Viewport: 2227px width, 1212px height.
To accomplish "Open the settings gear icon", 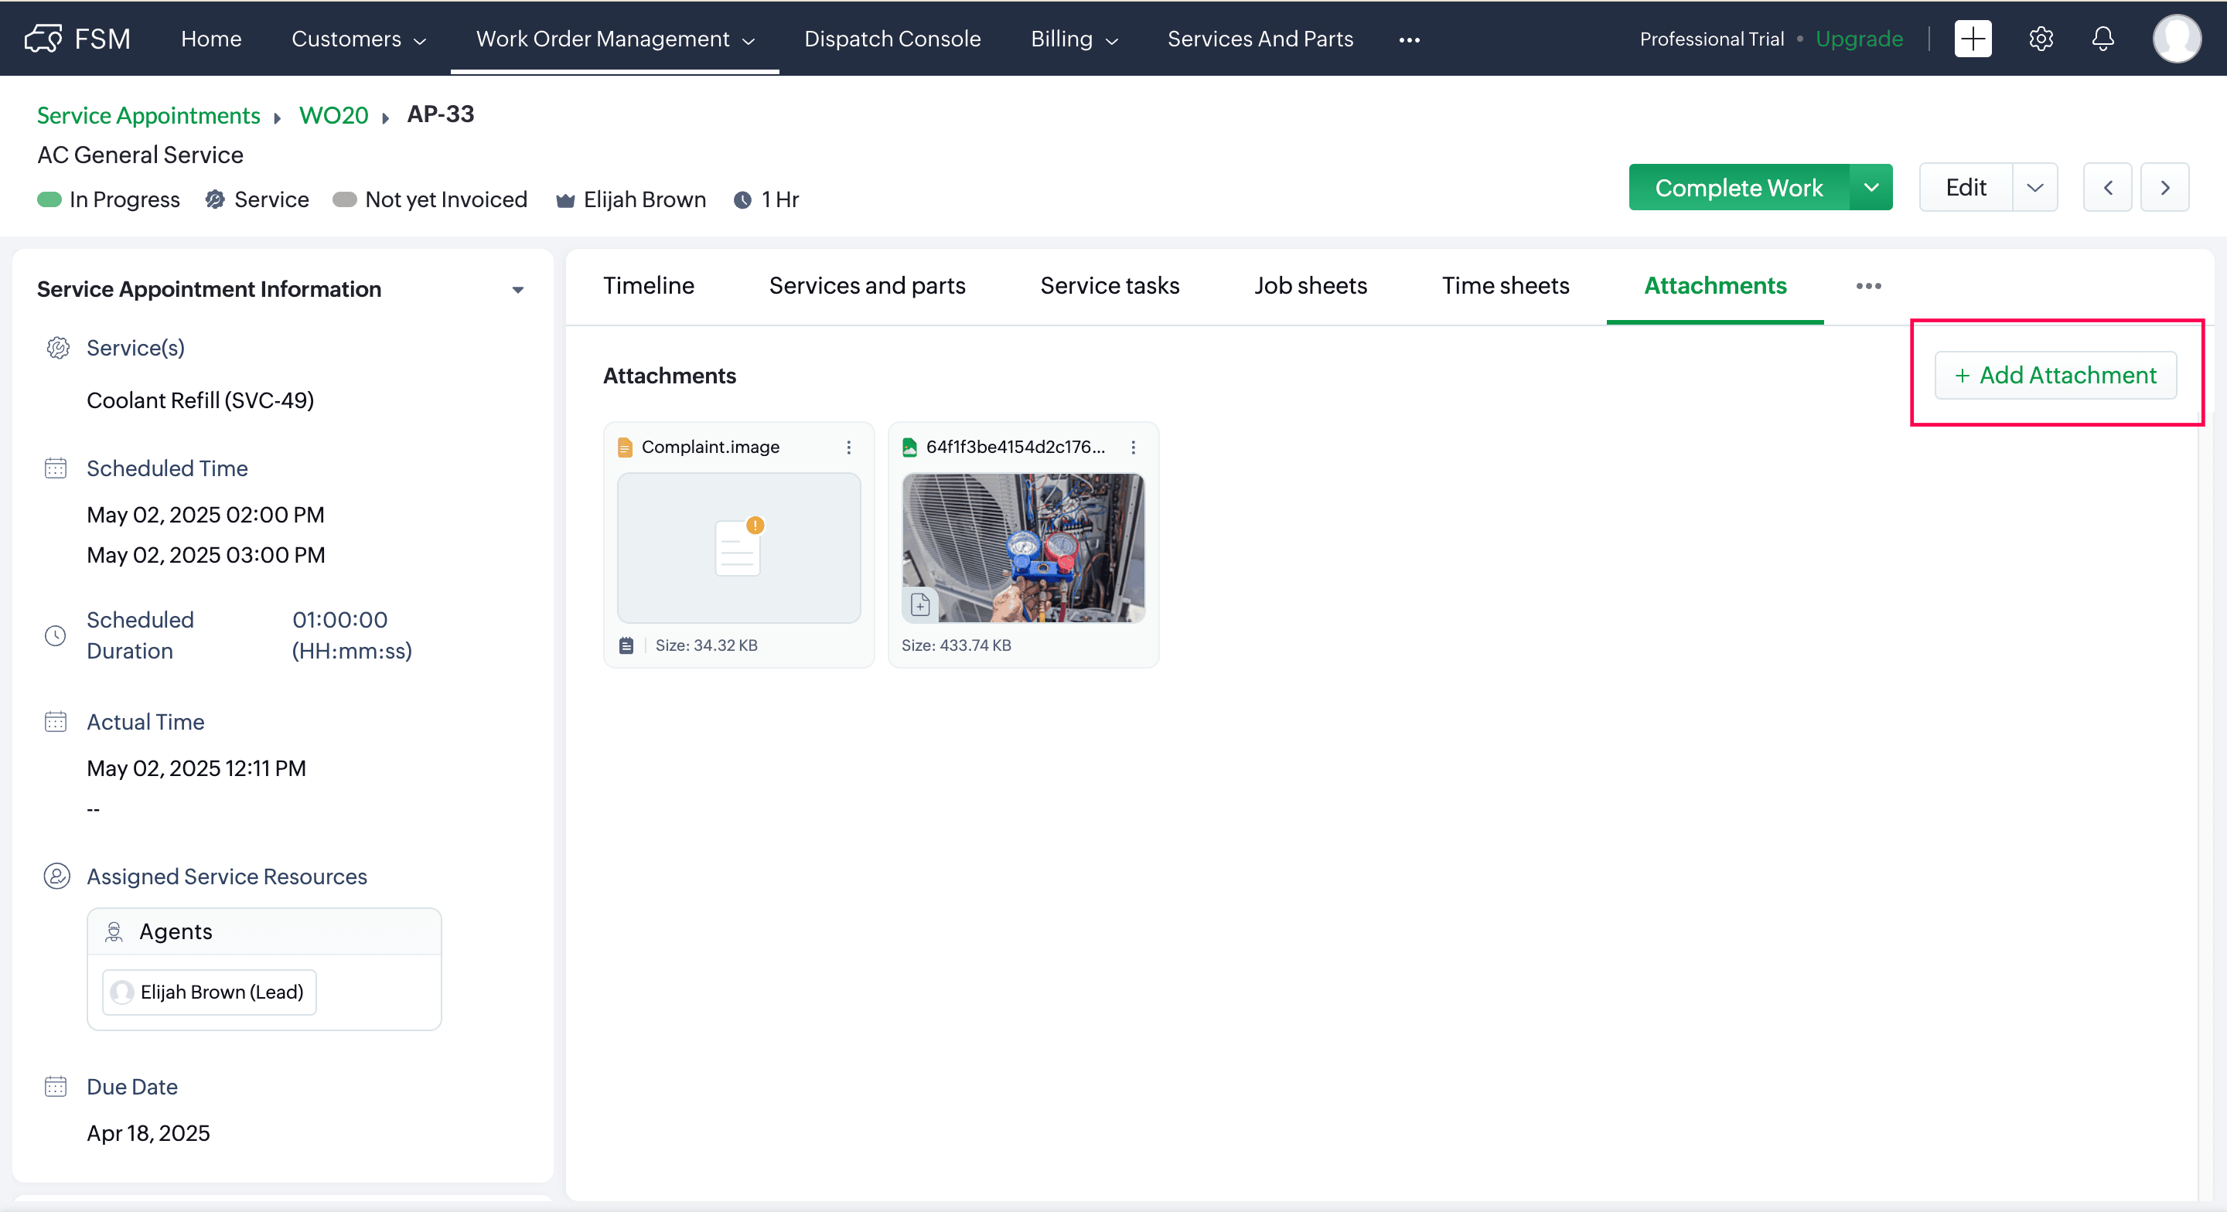I will [x=2041, y=39].
